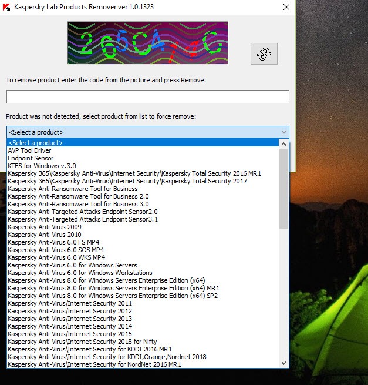
Task: Select Anti-Virus 8.0 Enterprise Edition (x64) SP2
Action: coord(143,296)
